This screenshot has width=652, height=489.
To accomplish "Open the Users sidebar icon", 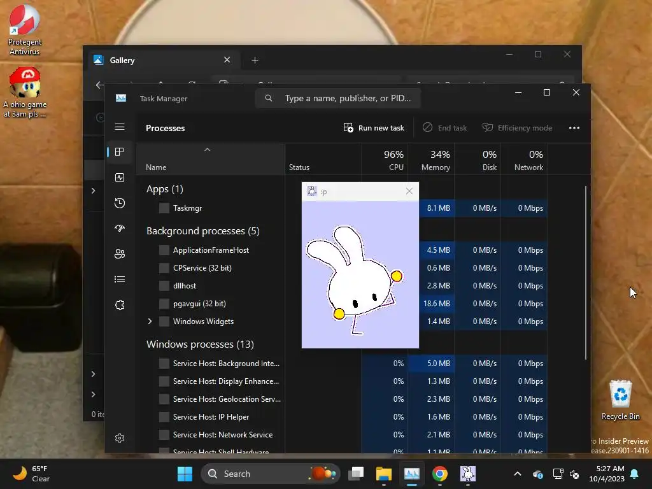I will (120, 253).
